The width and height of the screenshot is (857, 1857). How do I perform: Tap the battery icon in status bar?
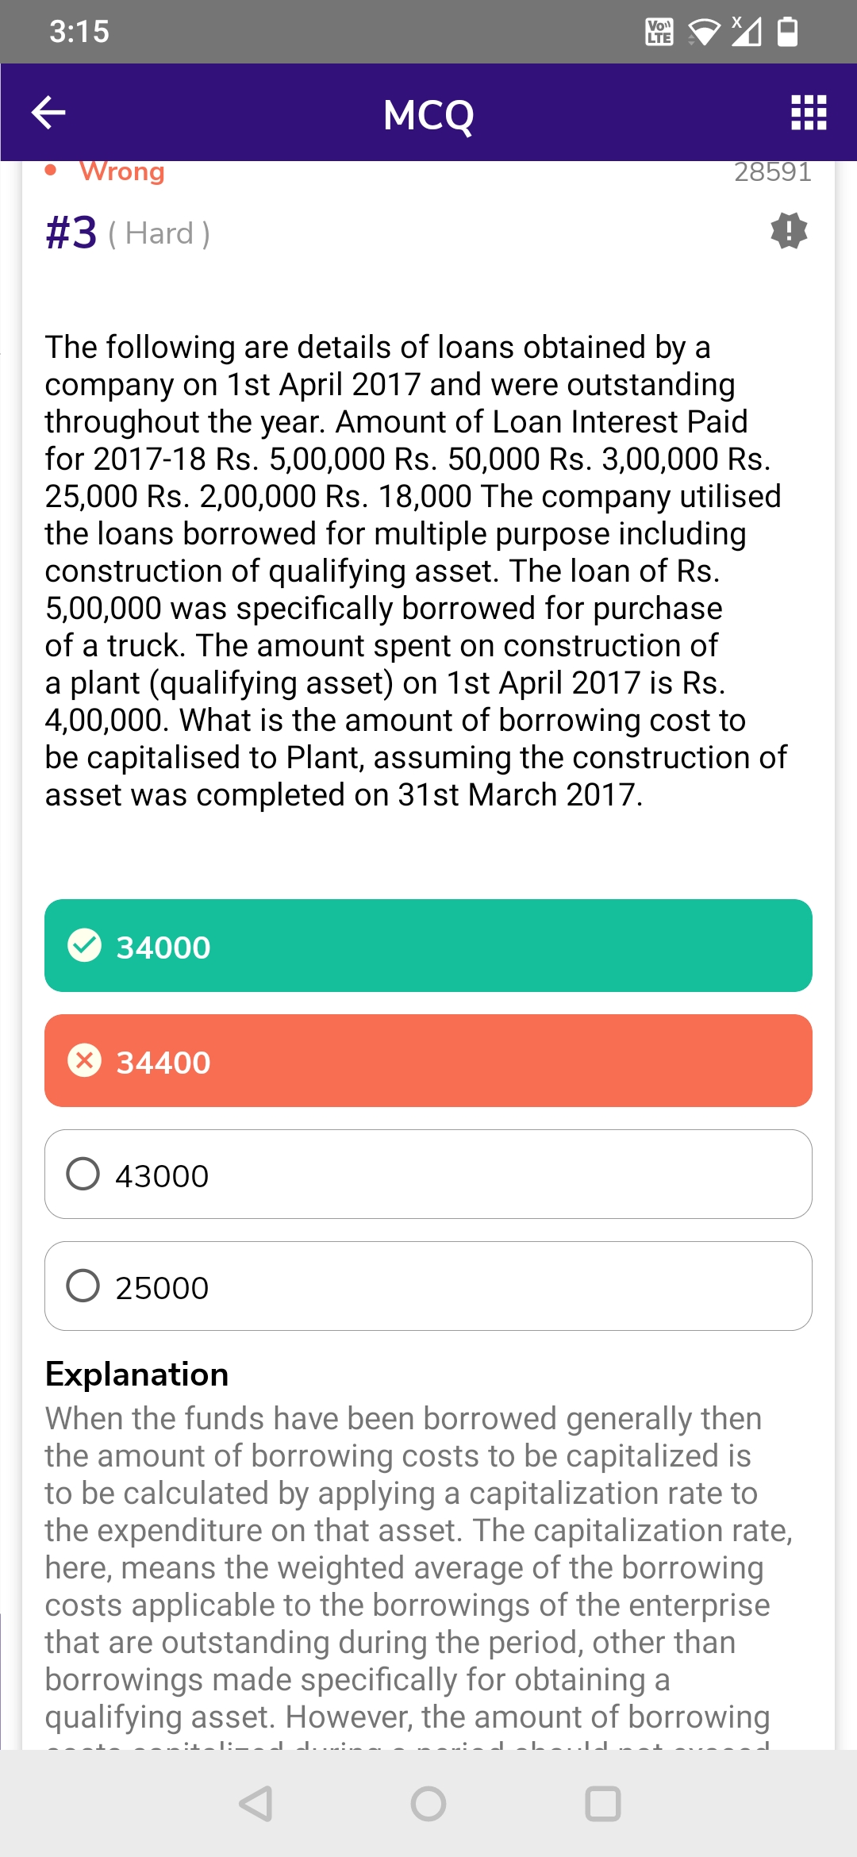pyautogui.click(x=787, y=32)
